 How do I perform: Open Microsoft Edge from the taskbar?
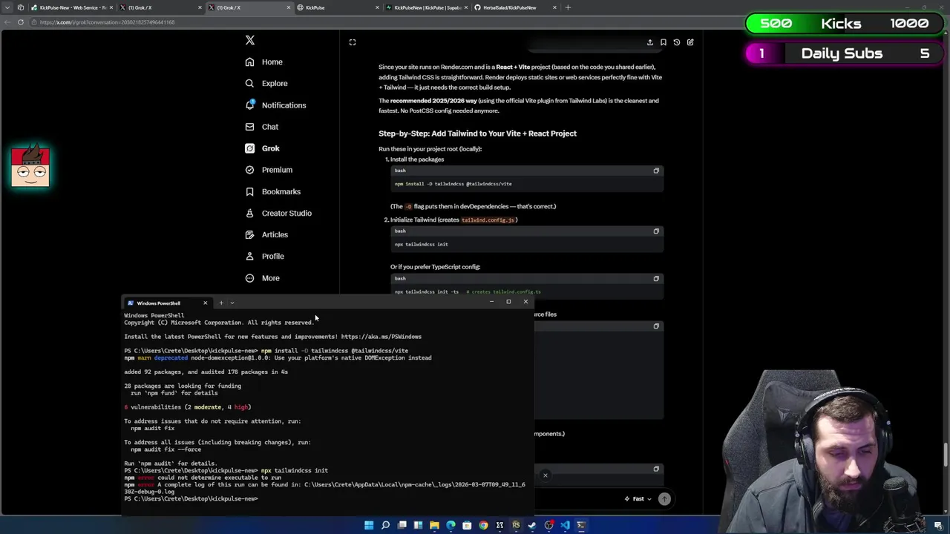tap(451, 525)
